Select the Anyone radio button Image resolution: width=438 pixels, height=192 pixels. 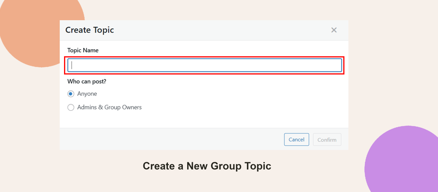[71, 94]
